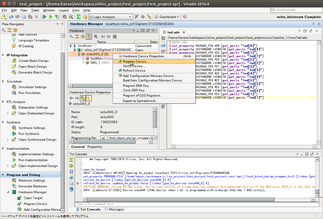The width and height of the screenshot is (323, 219).
Task: Collapse the open_hw_target output block in the Tcl Console
Action: 81,169
